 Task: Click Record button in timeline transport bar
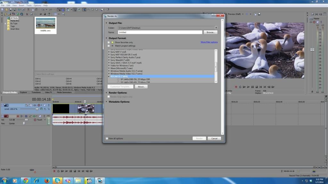(54, 171)
